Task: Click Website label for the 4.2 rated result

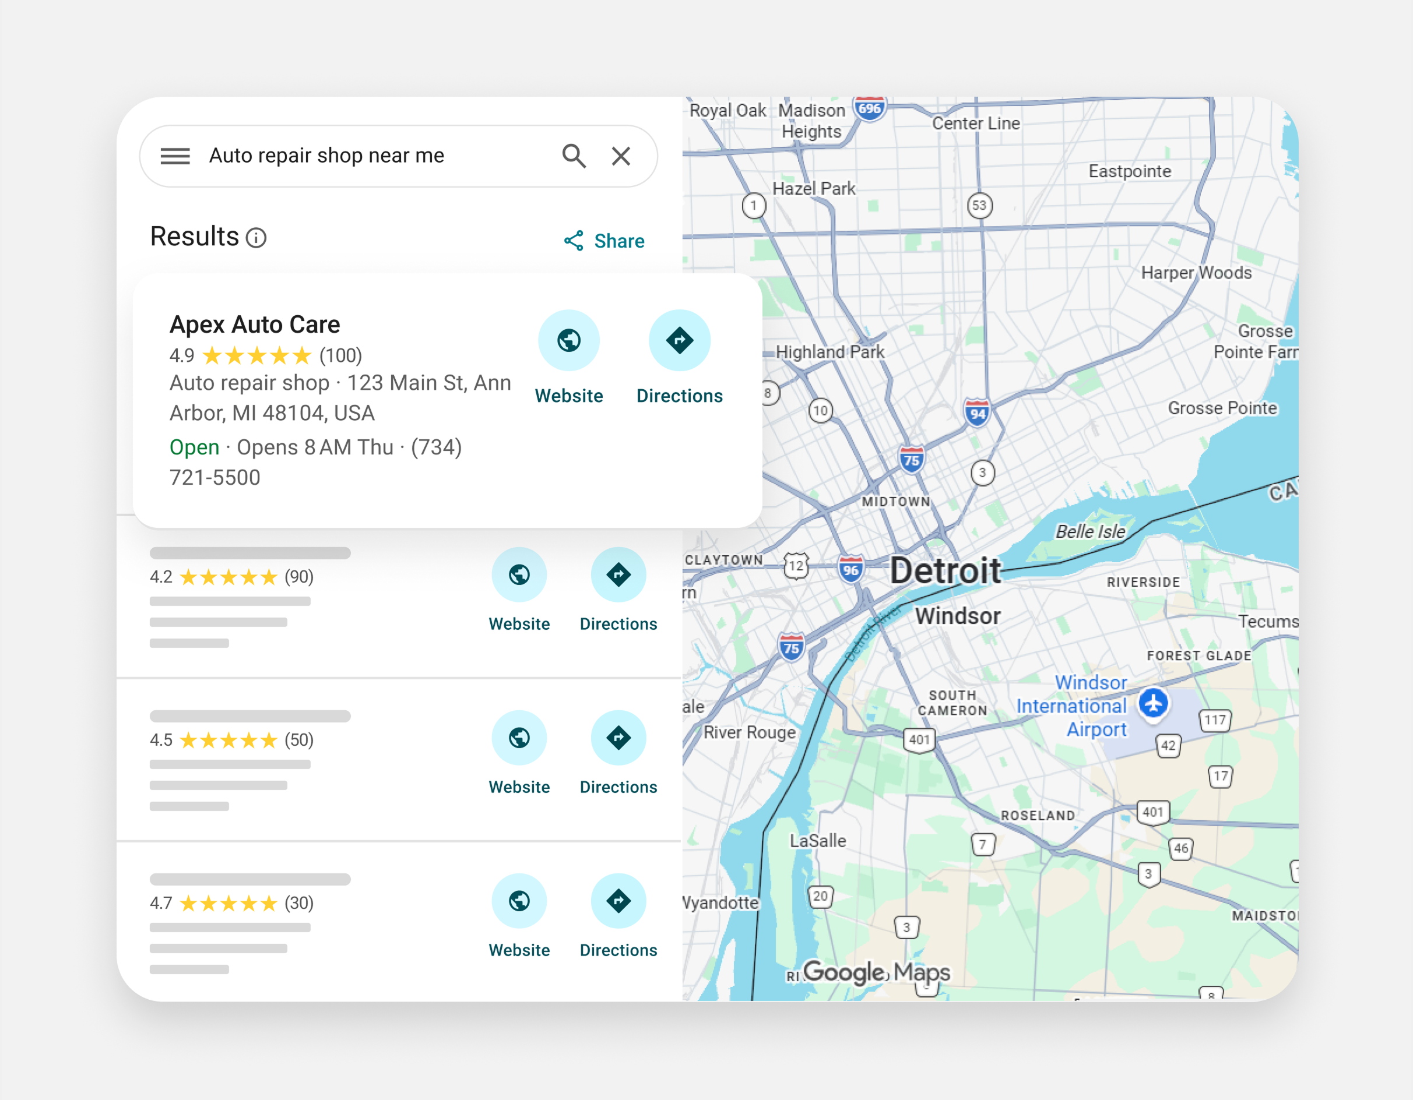Action: click(x=519, y=624)
